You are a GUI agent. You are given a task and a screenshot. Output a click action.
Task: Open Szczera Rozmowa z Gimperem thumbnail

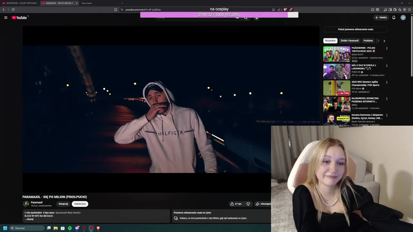point(337,119)
